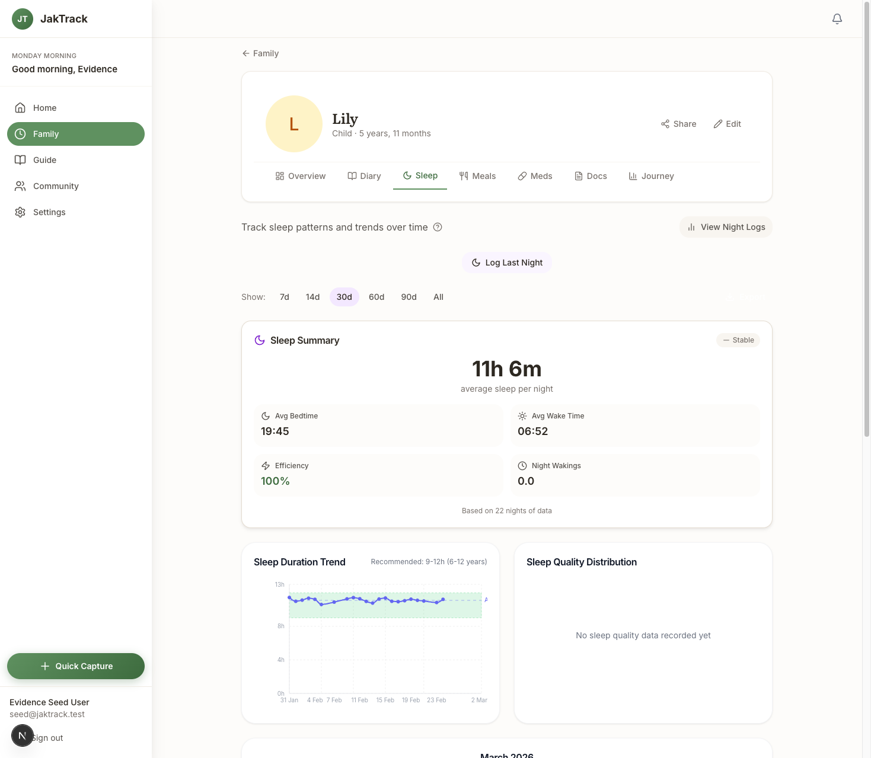The image size is (871, 758).
Task: Click the notification bell icon
Action: tap(837, 19)
